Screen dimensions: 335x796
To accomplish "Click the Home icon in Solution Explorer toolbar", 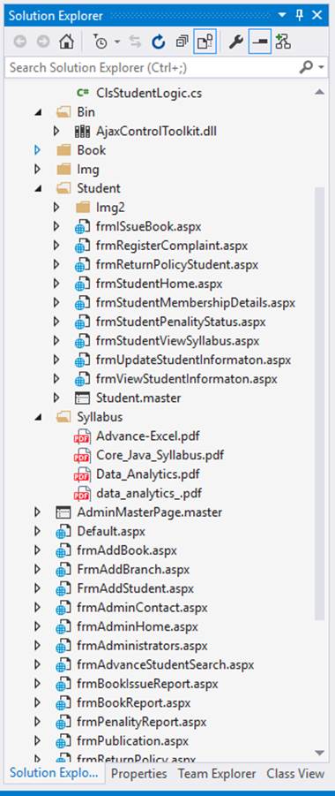I will tap(66, 42).
